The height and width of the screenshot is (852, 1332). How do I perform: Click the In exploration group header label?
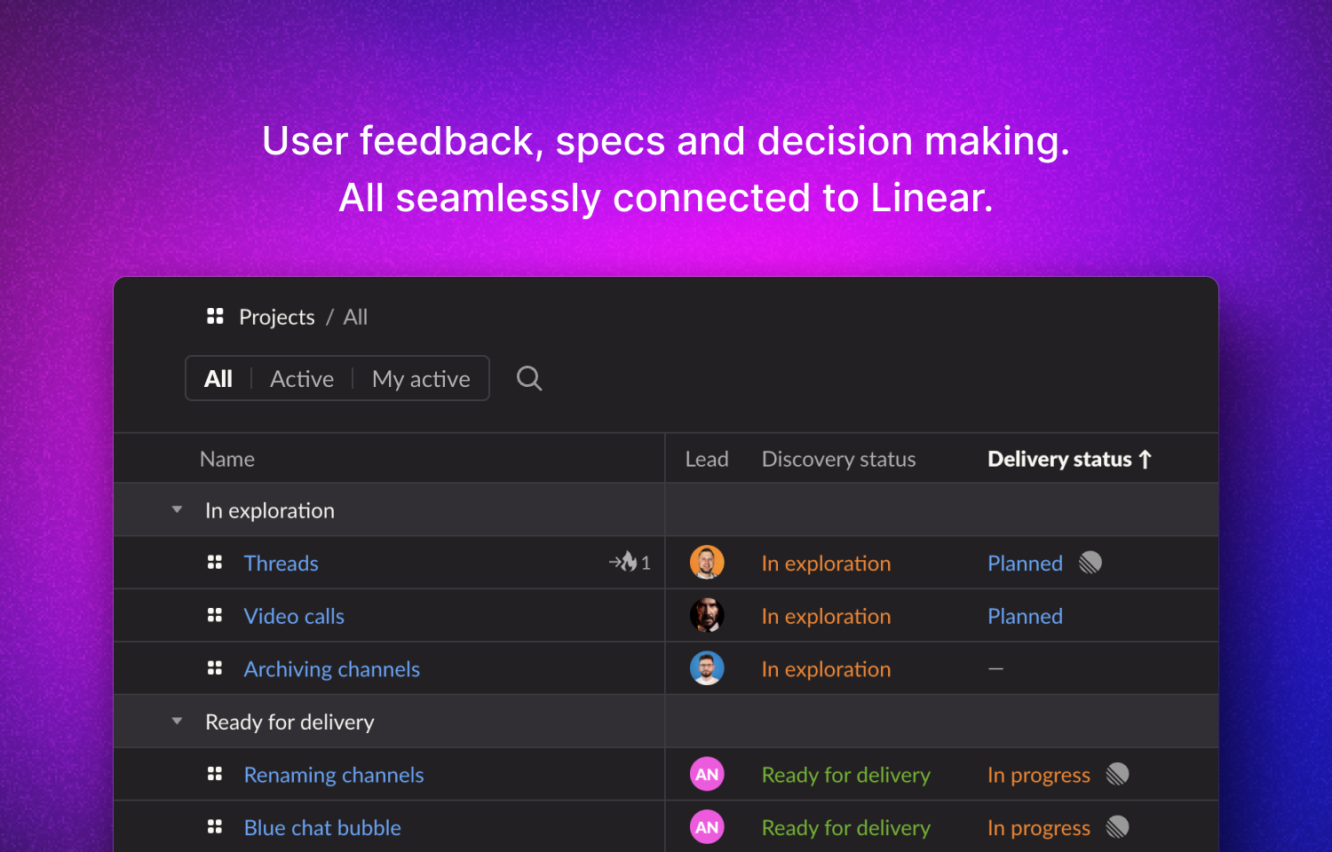[x=270, y=510]
